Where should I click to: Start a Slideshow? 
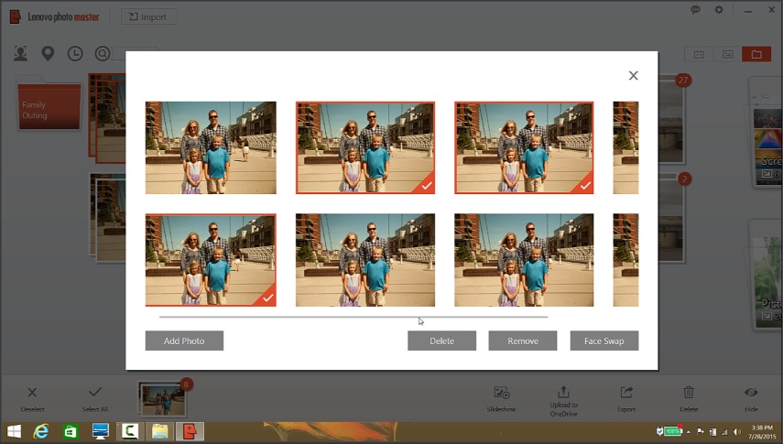(x=501, y=399)
